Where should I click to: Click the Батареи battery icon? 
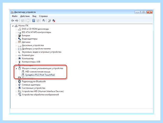pyautogui.click(x=19, y=36)
